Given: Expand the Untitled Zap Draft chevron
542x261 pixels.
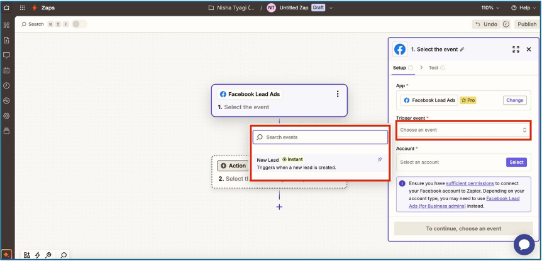Looking at the screenshot, I should pos(331,8).
